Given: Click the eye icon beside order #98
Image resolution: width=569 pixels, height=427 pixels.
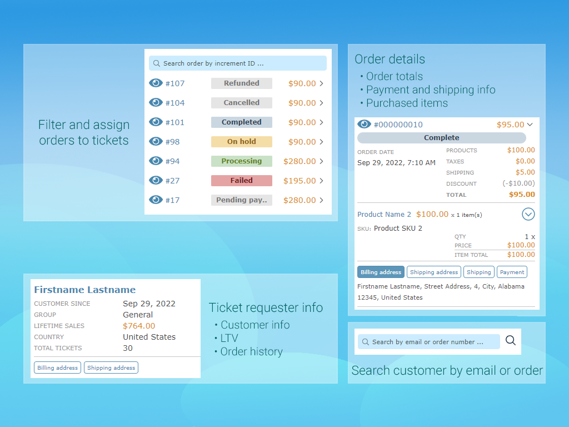Looking at the screenshot, I should tap(156, 141).
